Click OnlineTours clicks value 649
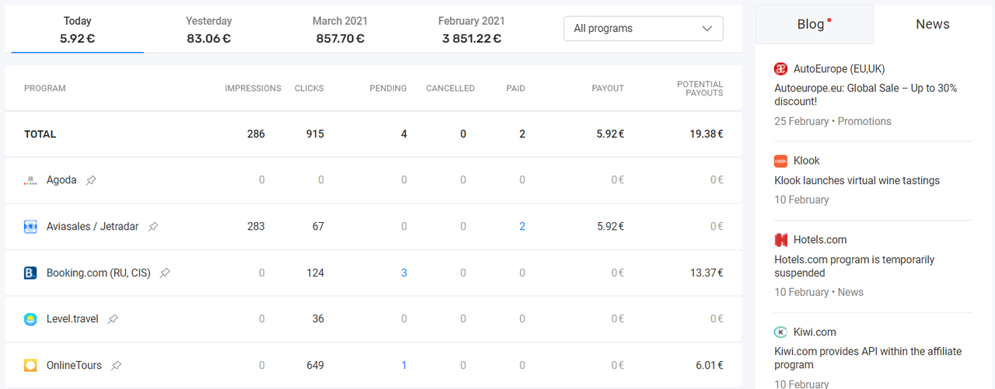This screenshot has width=995, height=389. pyautogui.click(x=315, y=366)
